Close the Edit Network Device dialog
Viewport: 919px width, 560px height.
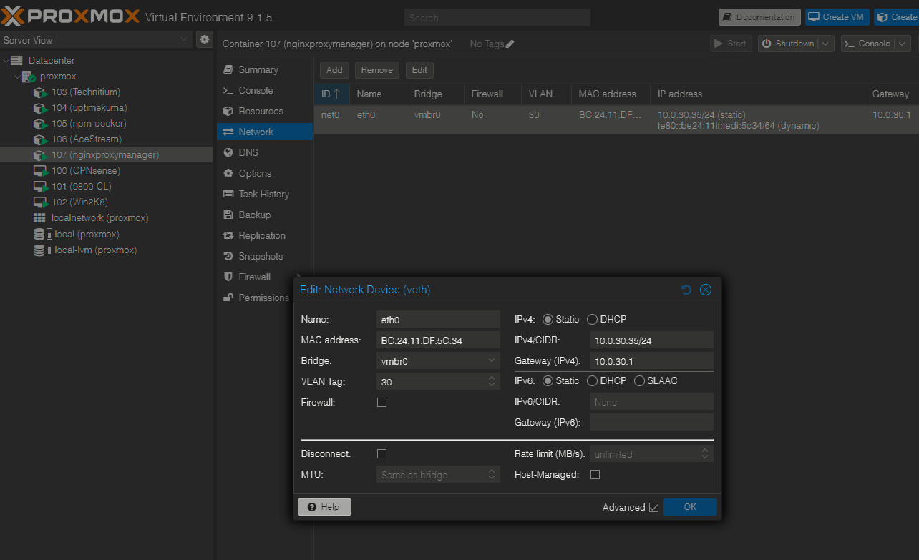706,290
